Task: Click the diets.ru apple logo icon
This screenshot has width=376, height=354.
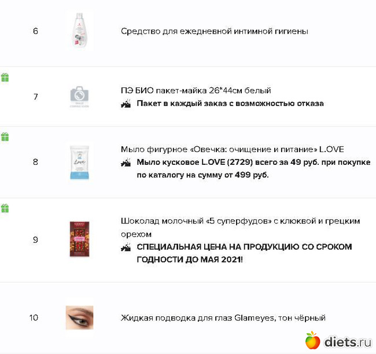Action: point(312,341)
